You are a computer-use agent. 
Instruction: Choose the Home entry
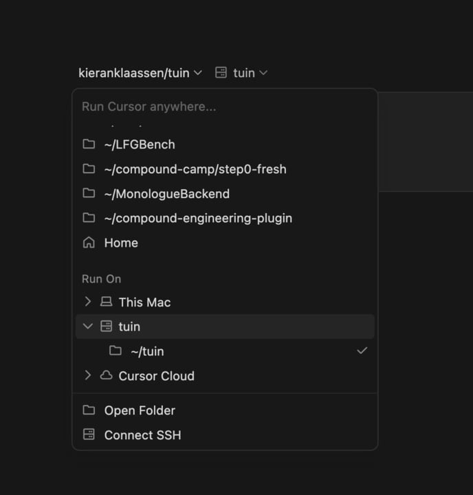pos(225,243)
